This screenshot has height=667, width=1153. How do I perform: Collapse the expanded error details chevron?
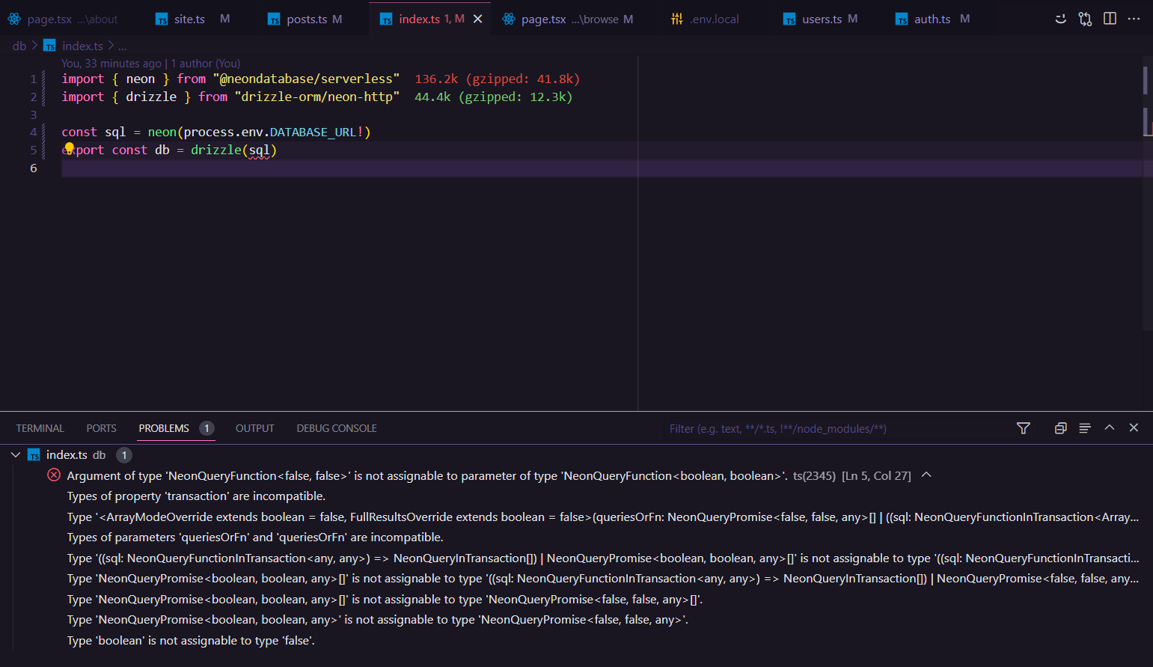(926, 475)
